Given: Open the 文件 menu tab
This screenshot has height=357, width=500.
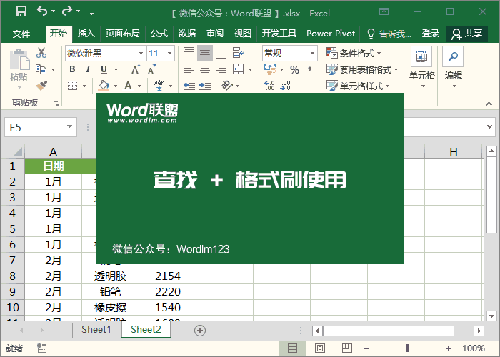Looking at the screenshot, I should (x=21, y=34).
